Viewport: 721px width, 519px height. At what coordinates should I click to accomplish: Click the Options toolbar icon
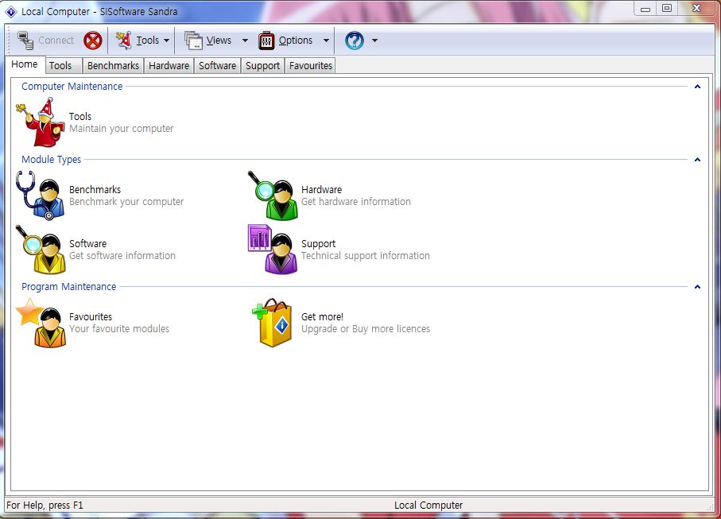tap(266, 41)
